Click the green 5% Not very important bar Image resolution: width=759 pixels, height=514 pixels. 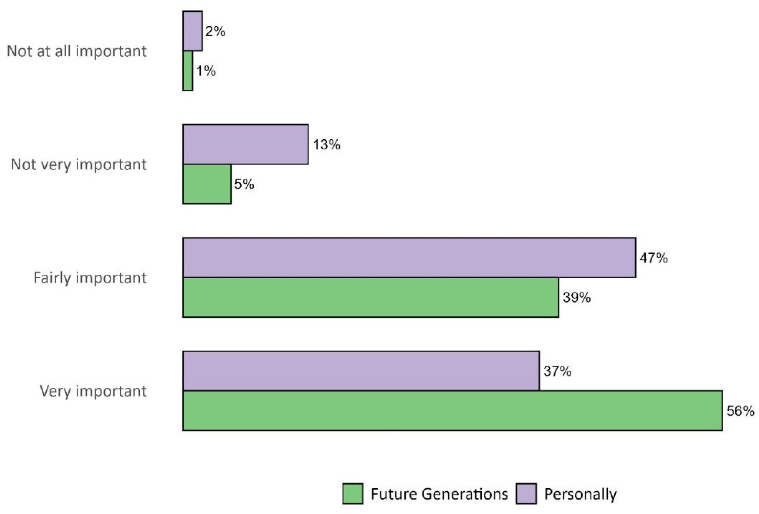click(x=207, y=184)
